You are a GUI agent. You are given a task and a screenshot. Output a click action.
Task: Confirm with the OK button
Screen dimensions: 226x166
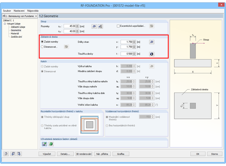[x=198, y=154]
